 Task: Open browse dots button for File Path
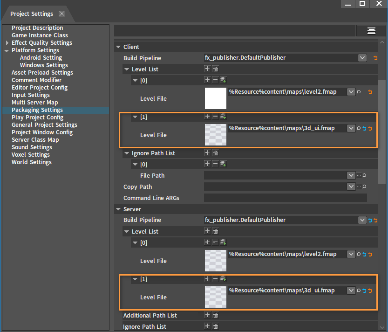pos(359,175)
